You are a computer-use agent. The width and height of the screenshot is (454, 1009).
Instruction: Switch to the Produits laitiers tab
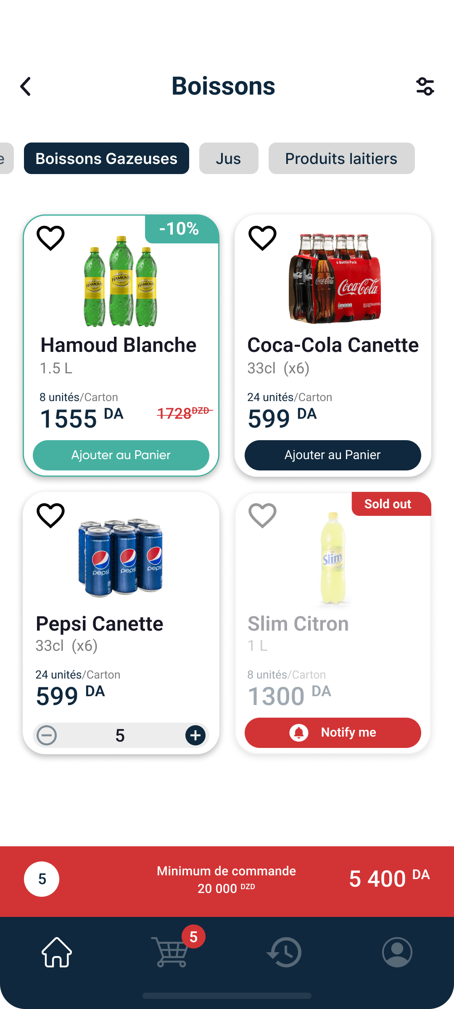[x=341, y=158]
